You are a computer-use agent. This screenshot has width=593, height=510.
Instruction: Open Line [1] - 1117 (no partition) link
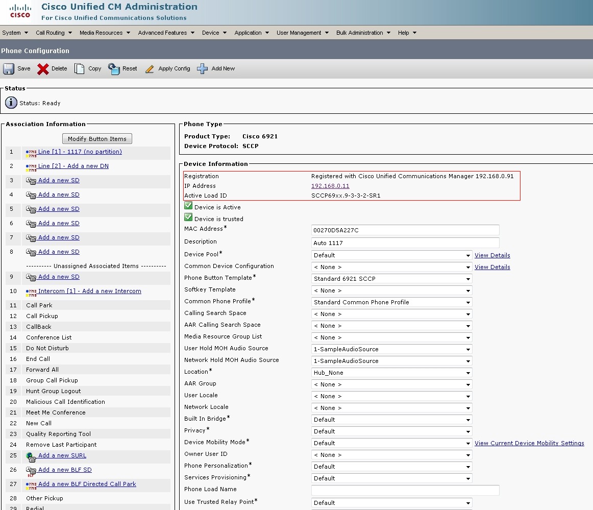pos(80,152)
